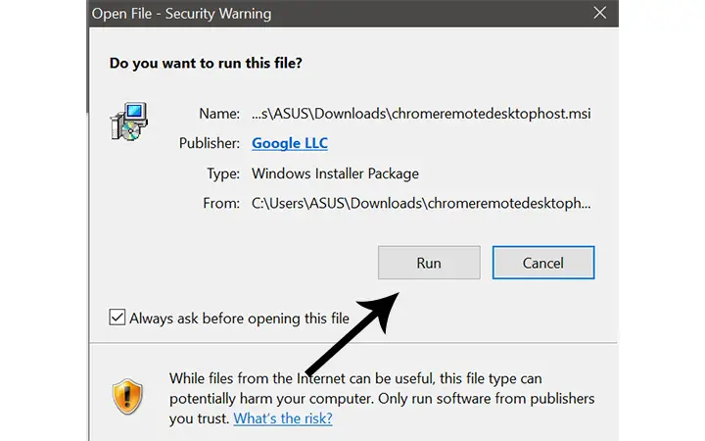
Task: Click the From path starting with C:\Users
Action: 421,203
